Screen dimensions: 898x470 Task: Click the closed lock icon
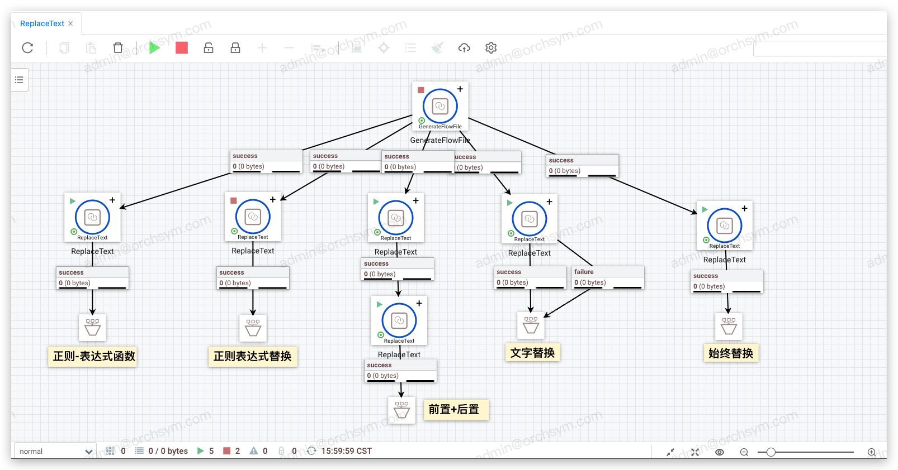tap(235, 48)
